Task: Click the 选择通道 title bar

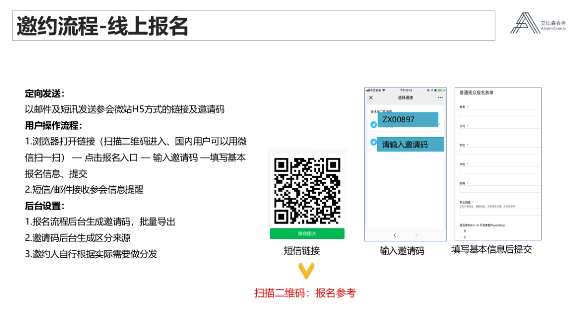Action: click(x=406, y=97)
